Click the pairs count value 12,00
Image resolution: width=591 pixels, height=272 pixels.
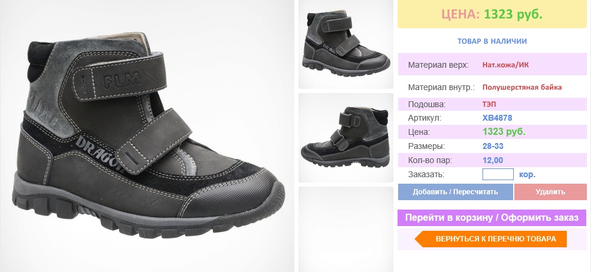(493, 161)
